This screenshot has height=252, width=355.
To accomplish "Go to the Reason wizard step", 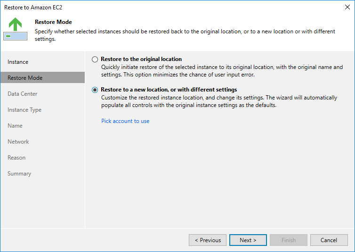I will click(x=16, y=158).
